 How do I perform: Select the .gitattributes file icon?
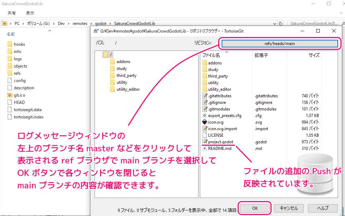204,96
